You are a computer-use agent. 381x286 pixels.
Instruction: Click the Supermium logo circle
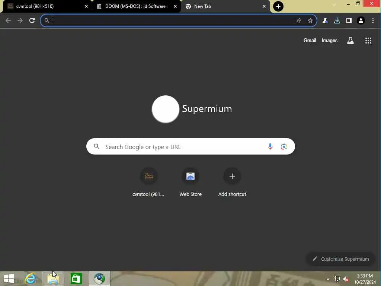pos(166,109)
